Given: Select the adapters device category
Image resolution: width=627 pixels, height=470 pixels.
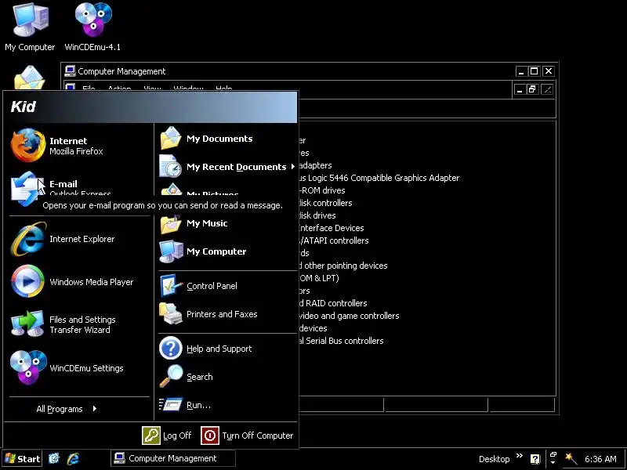Looking at the screenshot, I should coord(316,165).
